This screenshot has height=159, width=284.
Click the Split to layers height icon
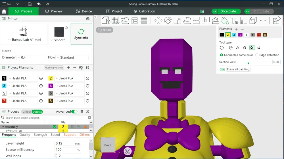(144, 20)
